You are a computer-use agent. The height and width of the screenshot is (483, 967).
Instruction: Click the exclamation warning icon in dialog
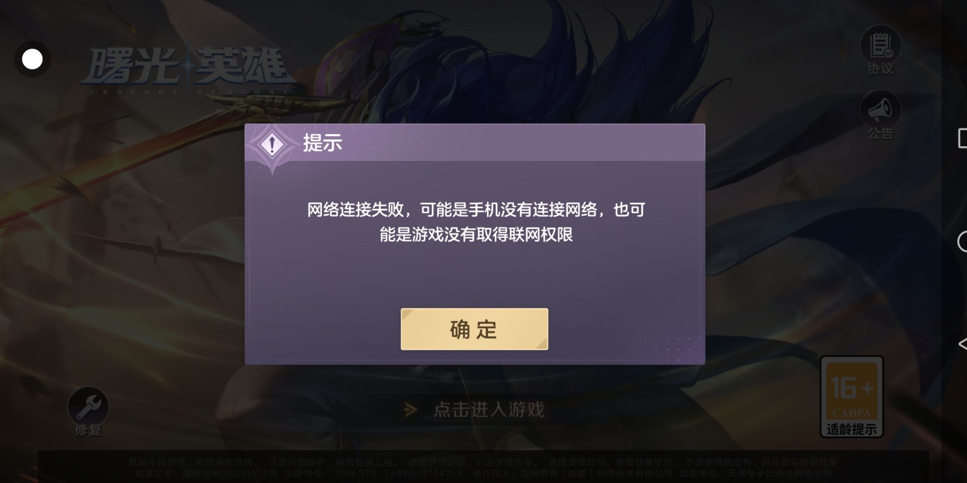[x=272, y=144]
